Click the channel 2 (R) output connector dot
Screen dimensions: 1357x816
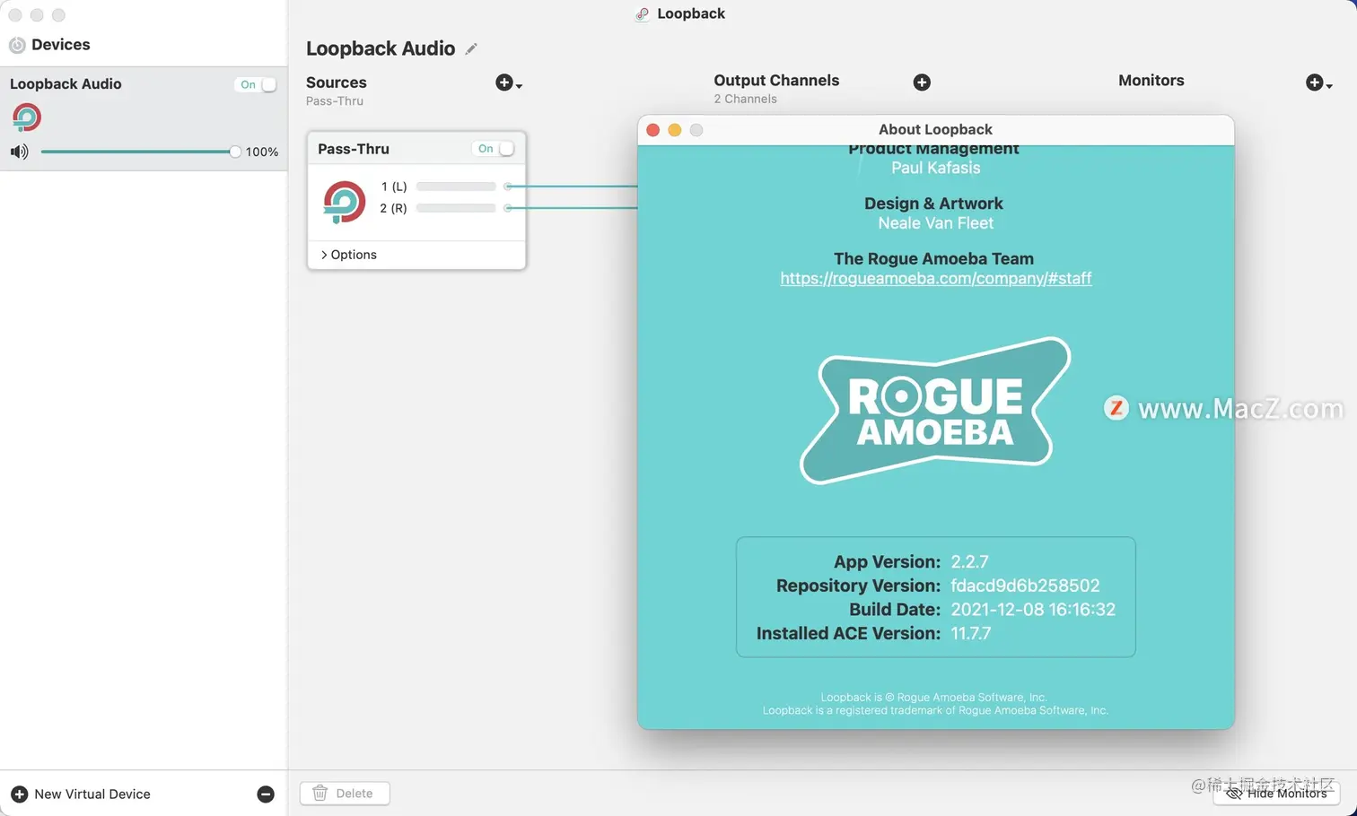coord(508,208)
